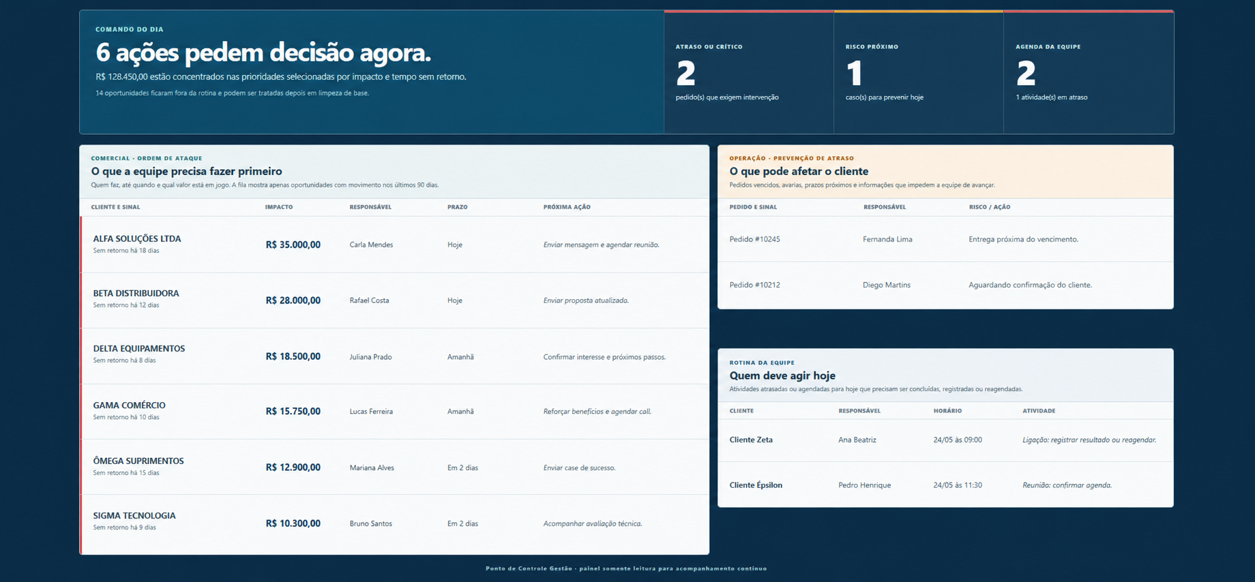Click responsible Ana Beatriz
The image size is (1255, 582).
(x=857, y=440)
